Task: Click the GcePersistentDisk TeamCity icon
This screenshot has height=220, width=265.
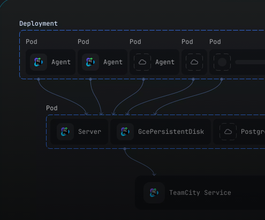Action: pyautogui.click(x=125, y=132)
